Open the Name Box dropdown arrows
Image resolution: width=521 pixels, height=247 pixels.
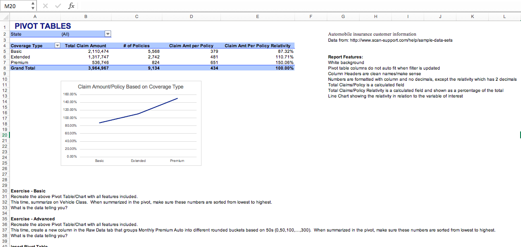click(34, 6)
